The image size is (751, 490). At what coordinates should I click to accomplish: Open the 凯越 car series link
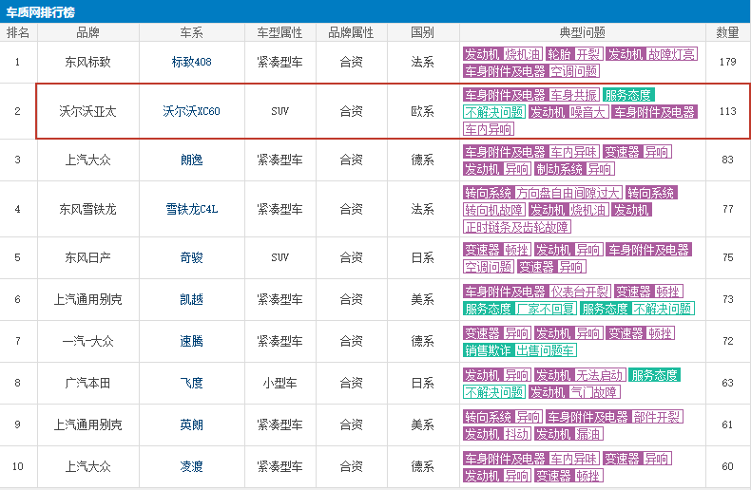(192, 299)
